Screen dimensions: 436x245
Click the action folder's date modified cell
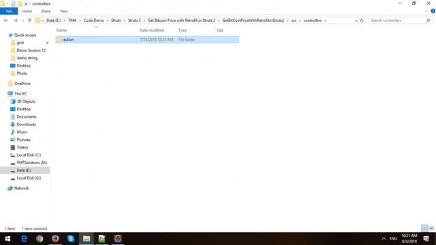tap(157, 39)
